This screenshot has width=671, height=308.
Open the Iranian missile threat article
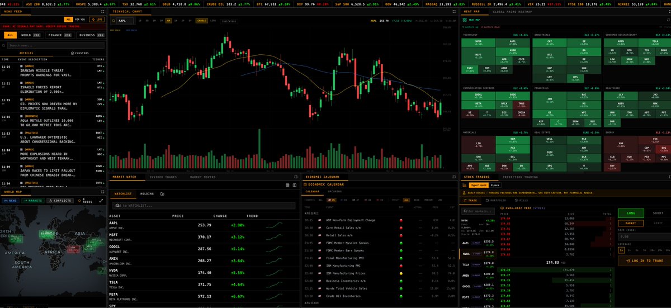coord(54,71)
